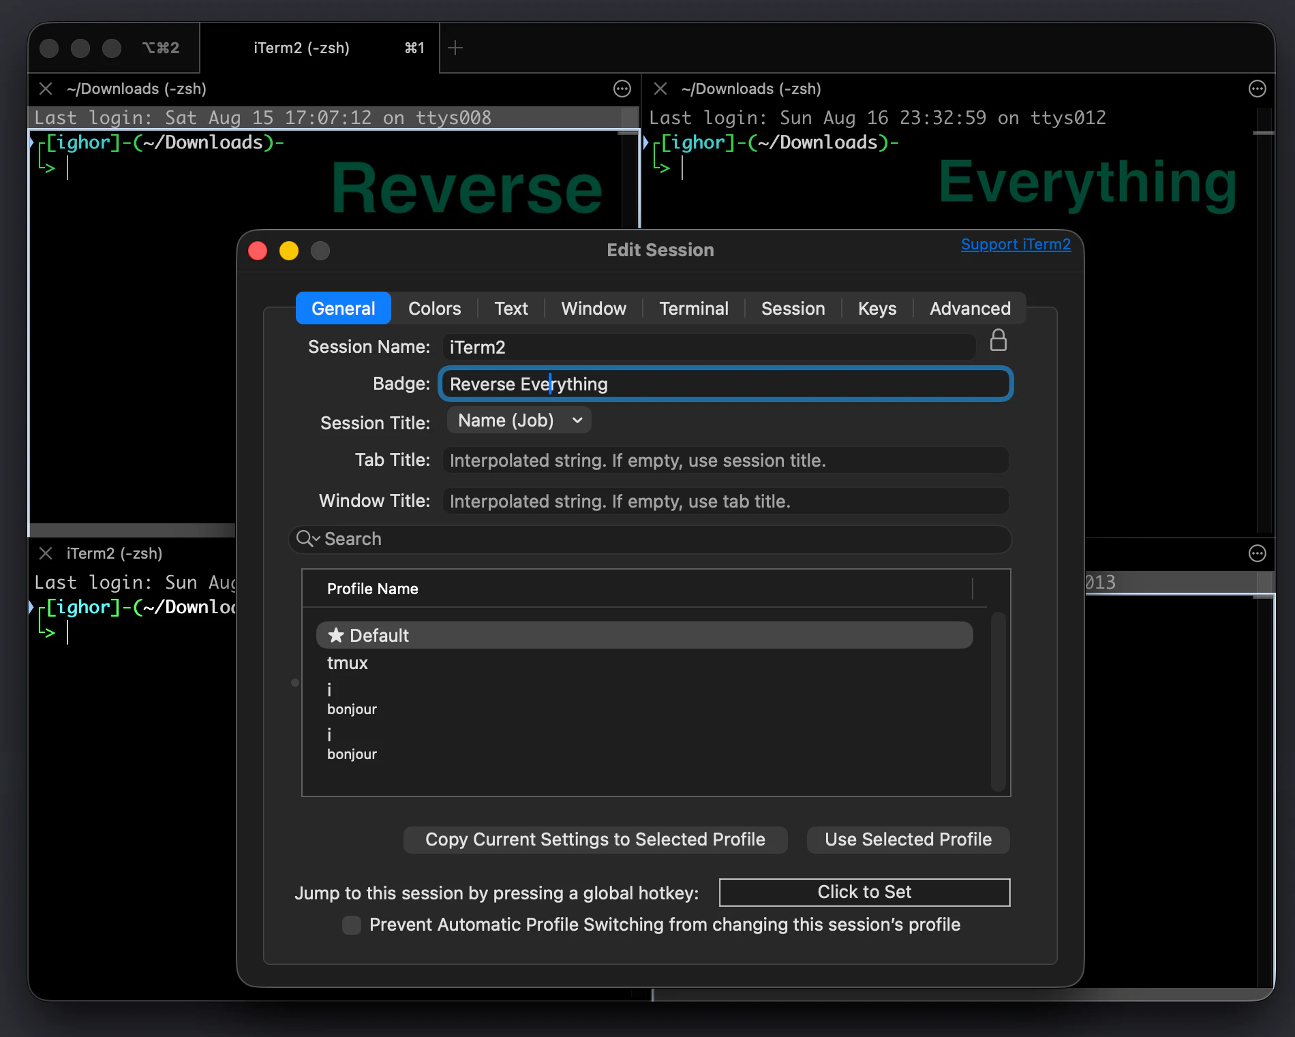Image resolution: width=1295 pixels, height=1037 pixels.
Task: Go to the Session tab
Action: click(x=793, y=309)
